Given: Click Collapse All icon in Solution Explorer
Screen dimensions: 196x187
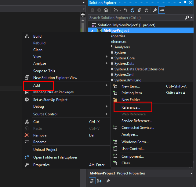Looking at the screenshot, I should click(x=139, y=10).
